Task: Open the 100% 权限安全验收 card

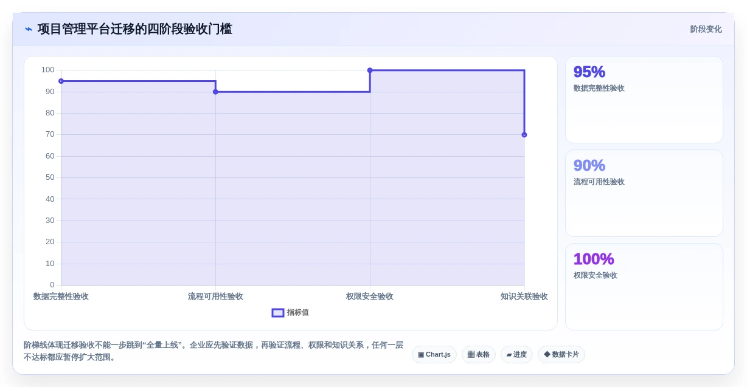Action: point(644,287)
